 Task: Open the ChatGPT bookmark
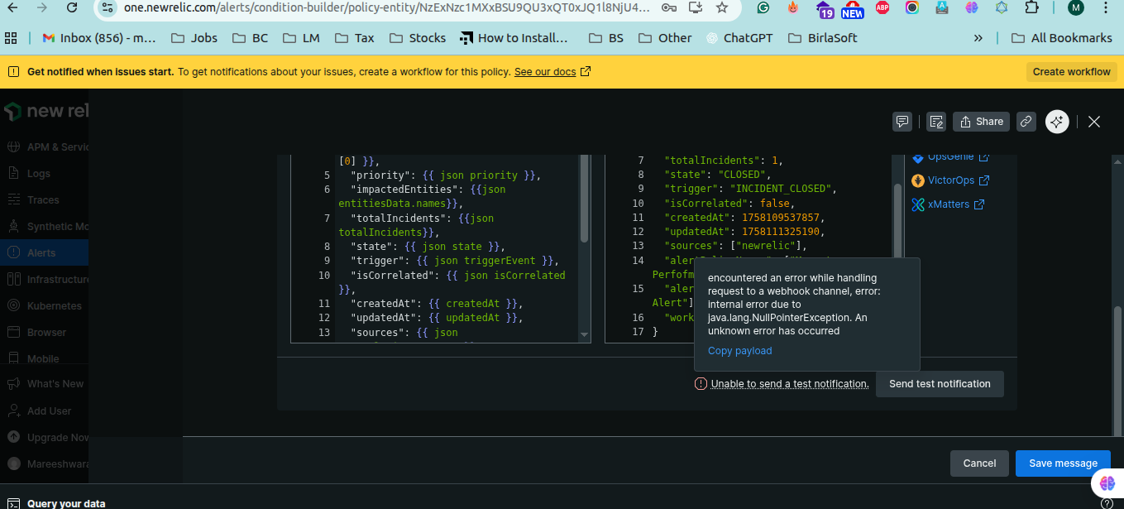(741, 38)
